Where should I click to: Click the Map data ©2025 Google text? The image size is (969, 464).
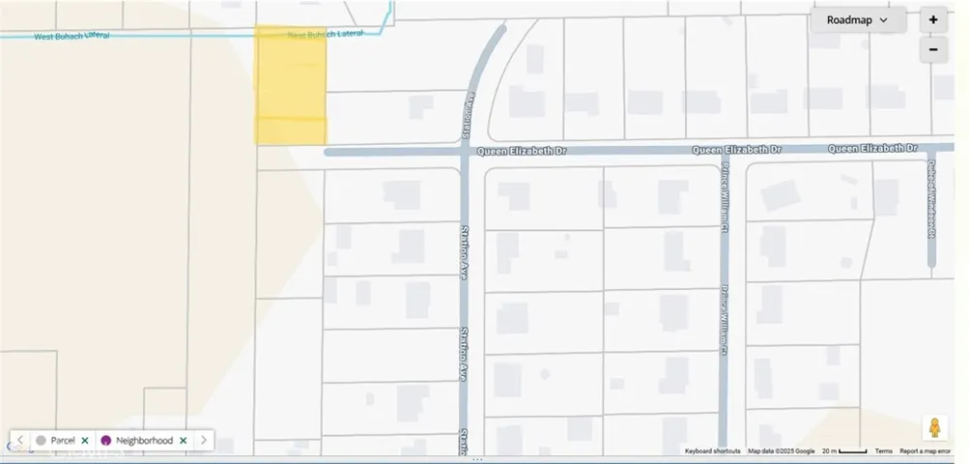[x=782, y=451]
